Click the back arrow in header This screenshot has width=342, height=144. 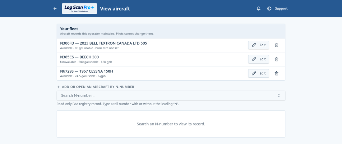[x=55, y=8]
